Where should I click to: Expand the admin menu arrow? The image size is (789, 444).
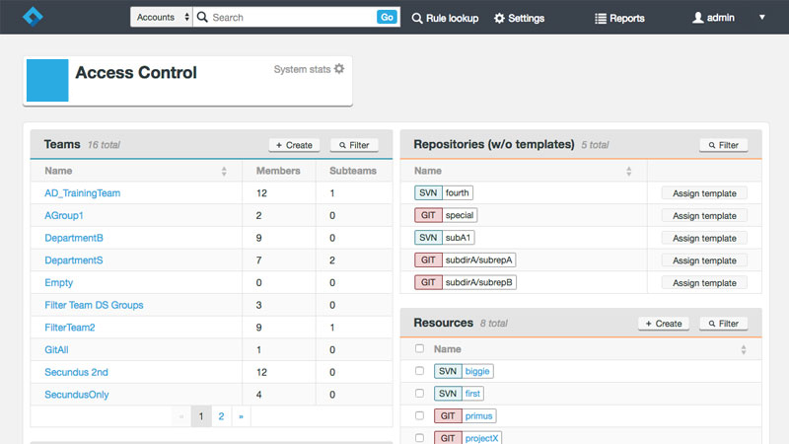[762, 17]
